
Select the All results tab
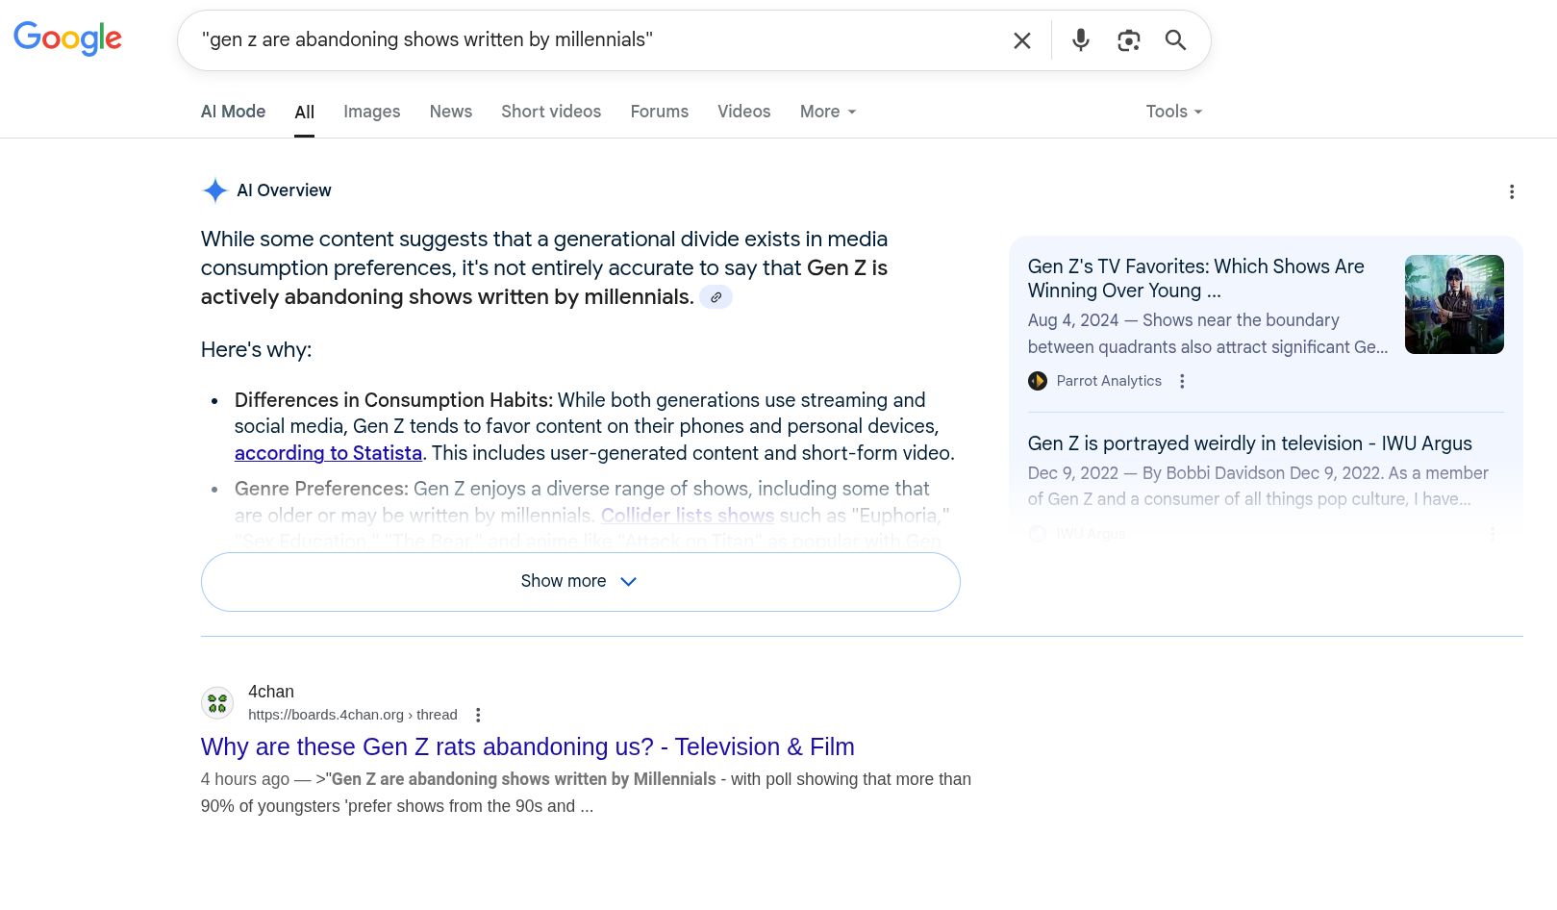click(304, 113)
